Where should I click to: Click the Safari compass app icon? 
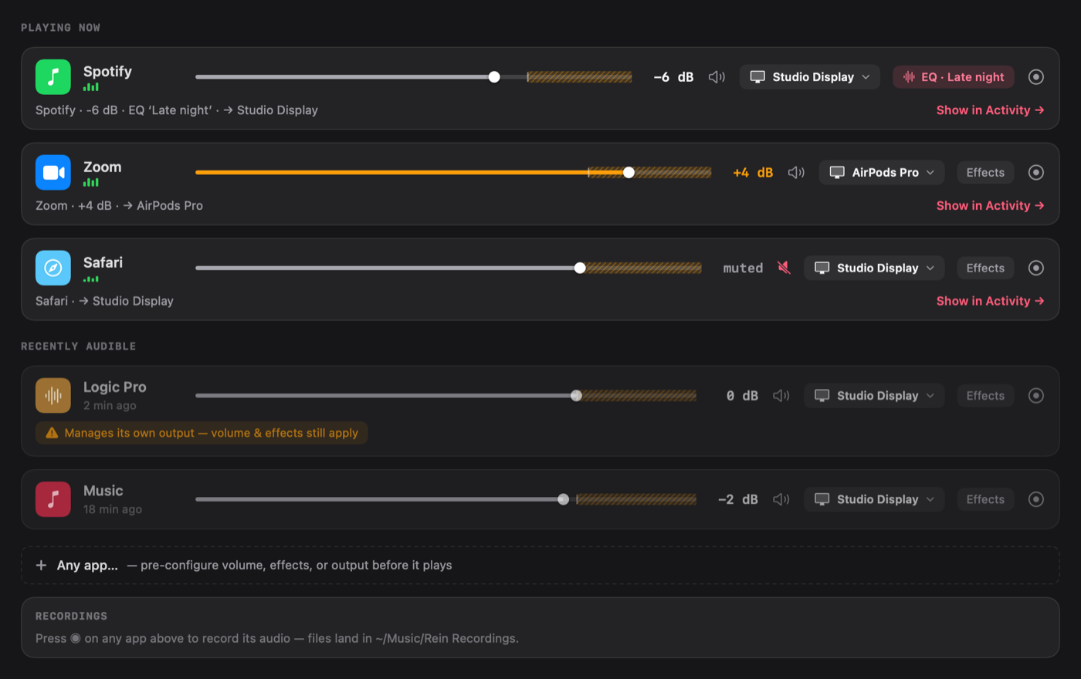pyautogui.click(x=53, y=269)
